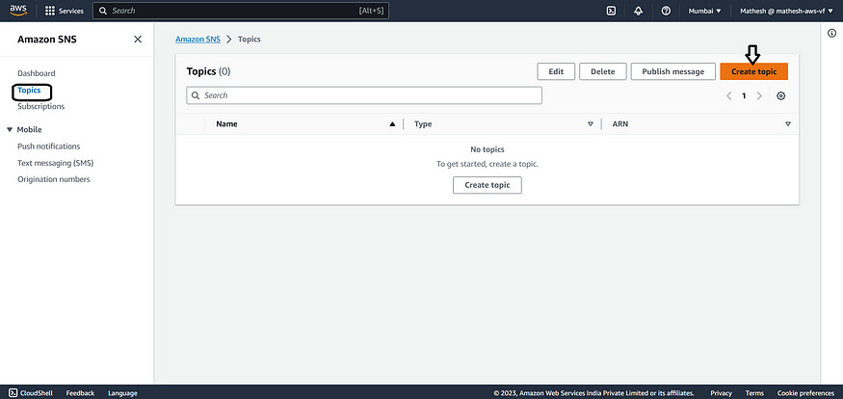Sort topics by Name column arrow
Image resolution: width=843 pixels, height=399 pixels.
(x=392, y=124)
